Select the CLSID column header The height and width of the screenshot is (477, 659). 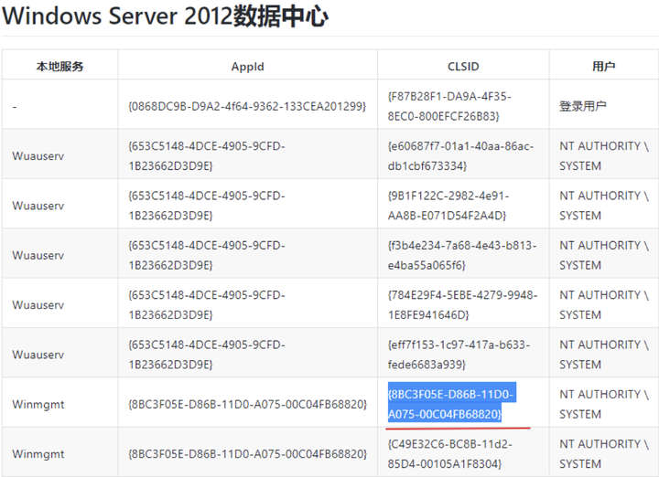click(463, 67)
